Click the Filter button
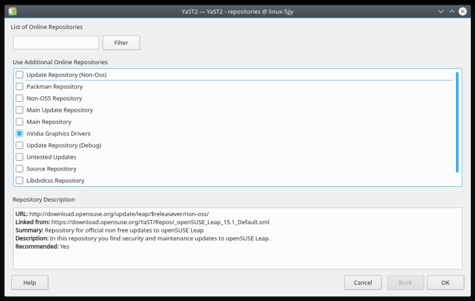 121,43
